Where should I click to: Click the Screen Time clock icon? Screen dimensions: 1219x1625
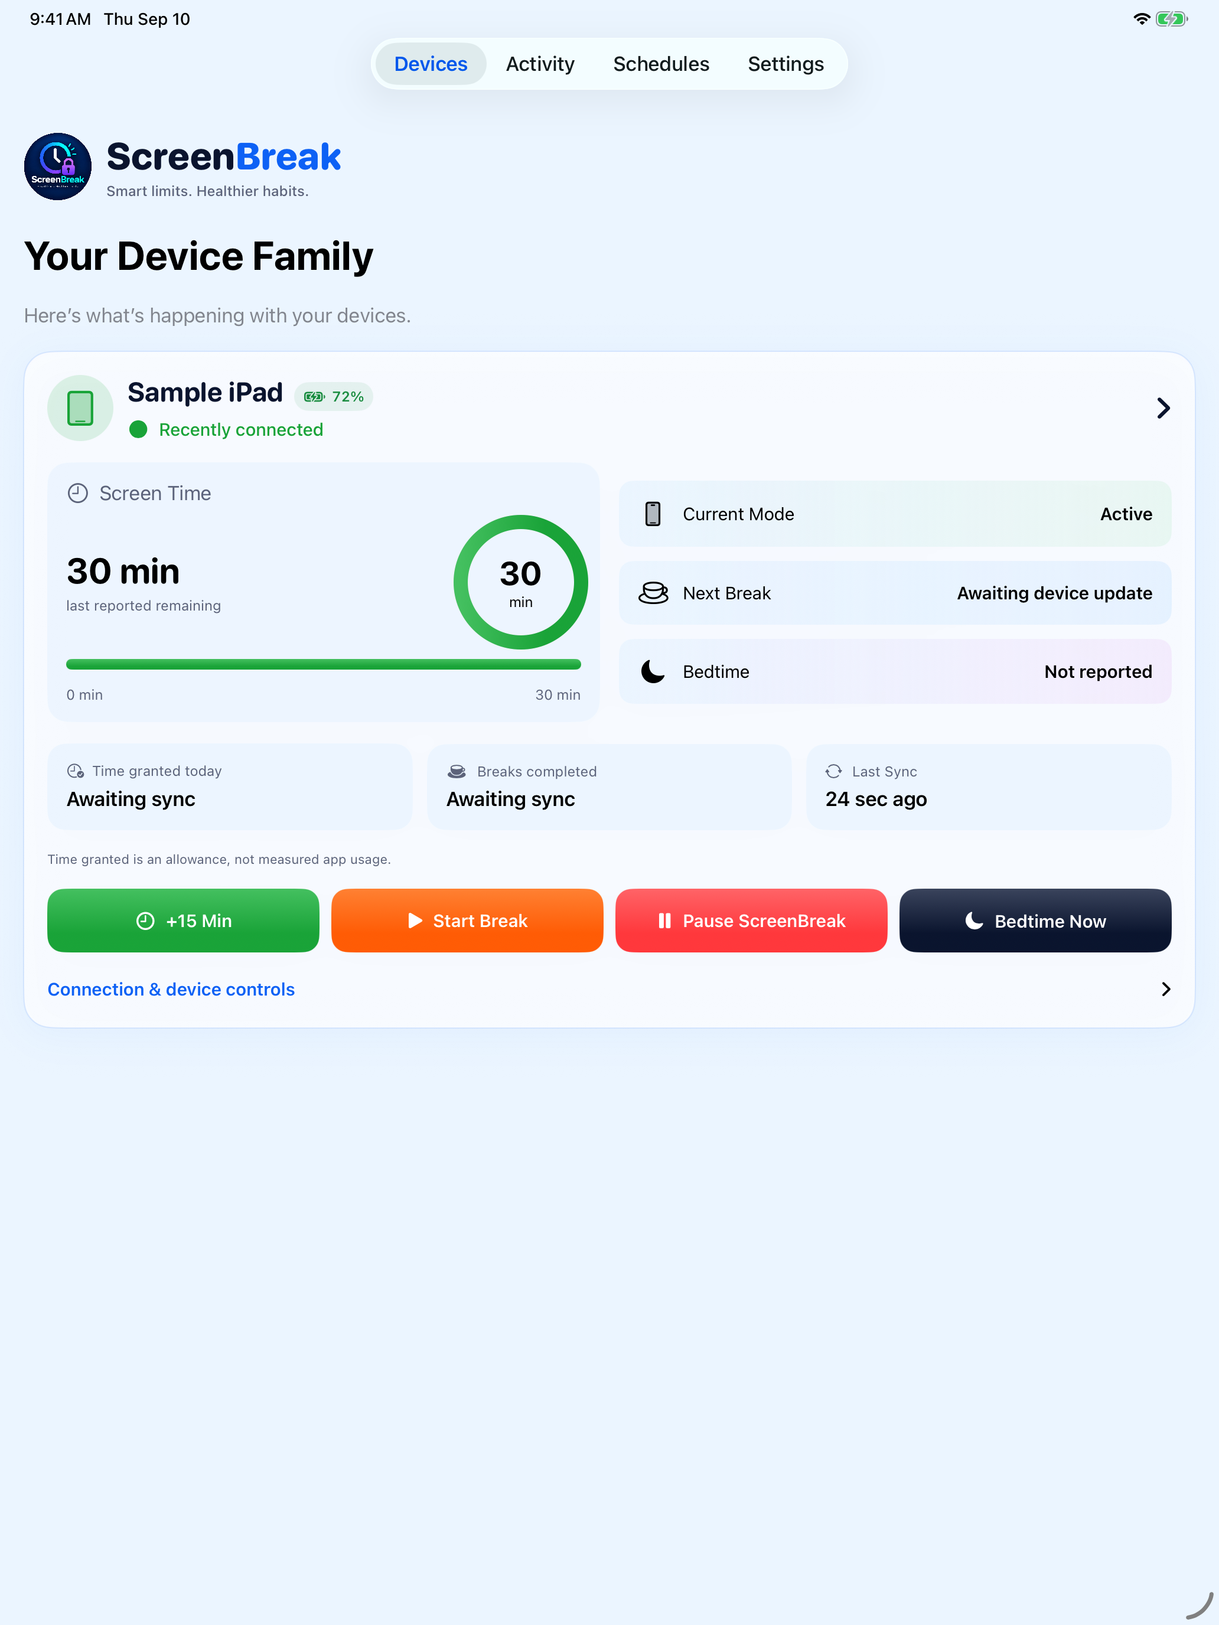pos(78,493)
